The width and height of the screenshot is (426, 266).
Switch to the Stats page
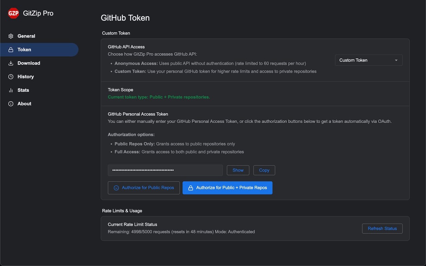point(39,90)
